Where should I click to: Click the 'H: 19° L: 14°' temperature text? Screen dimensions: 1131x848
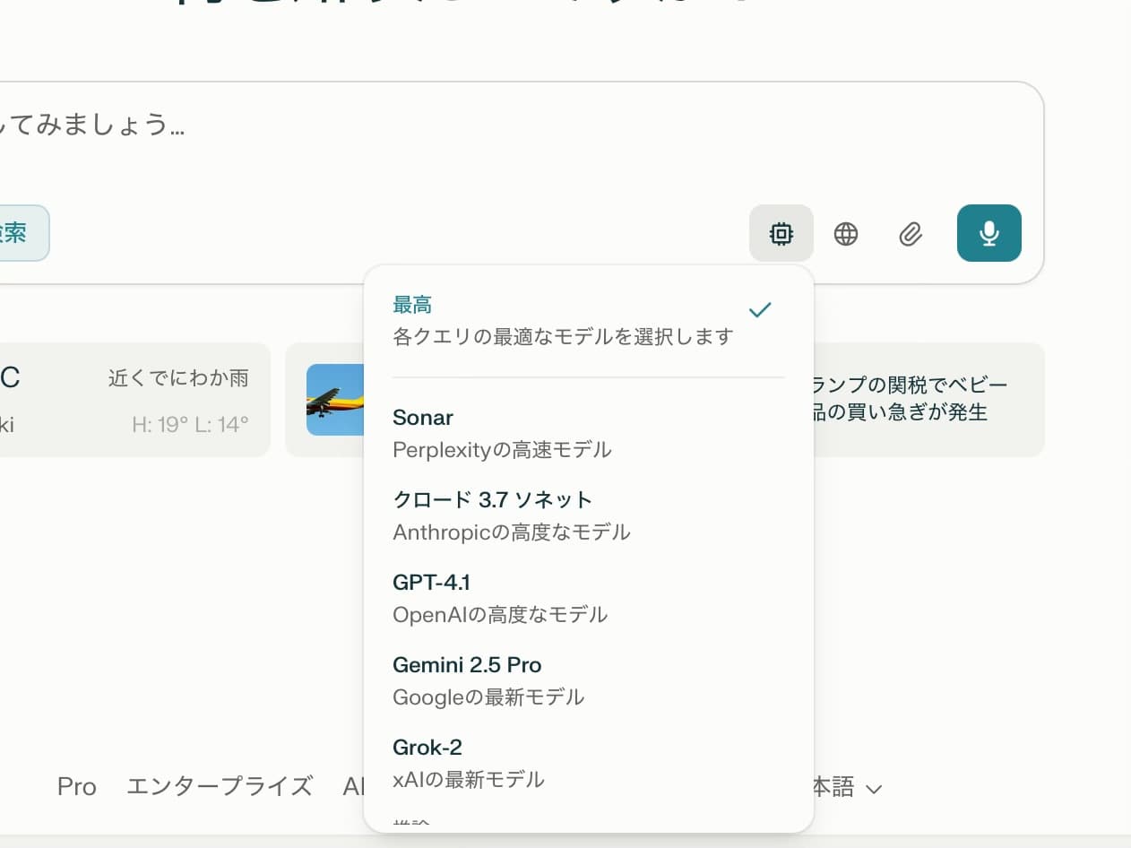pyautogui.click(x=190, y=424)
